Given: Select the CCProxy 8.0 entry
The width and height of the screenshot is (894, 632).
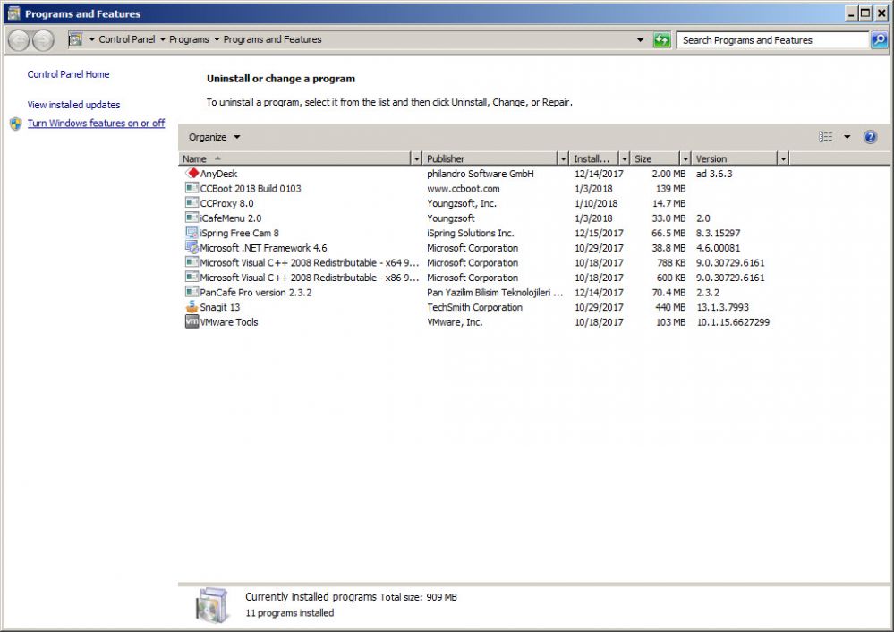Looking at the screenshot, I should click(227, 203).
